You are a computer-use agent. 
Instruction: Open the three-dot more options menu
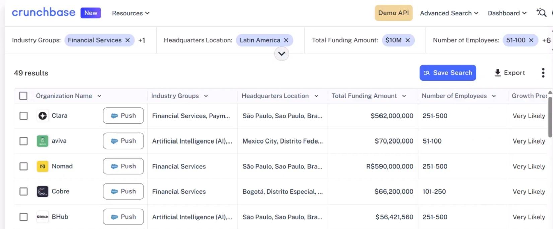[543, 73]
